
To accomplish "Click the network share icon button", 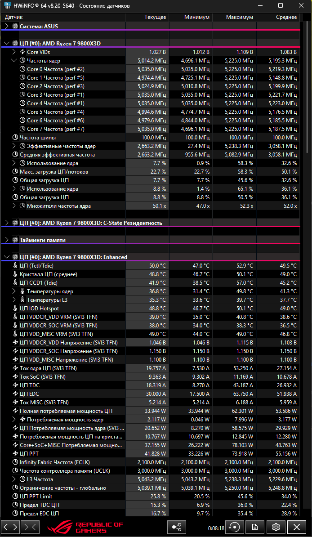I will pyautogui.click(x=177, y=527).
